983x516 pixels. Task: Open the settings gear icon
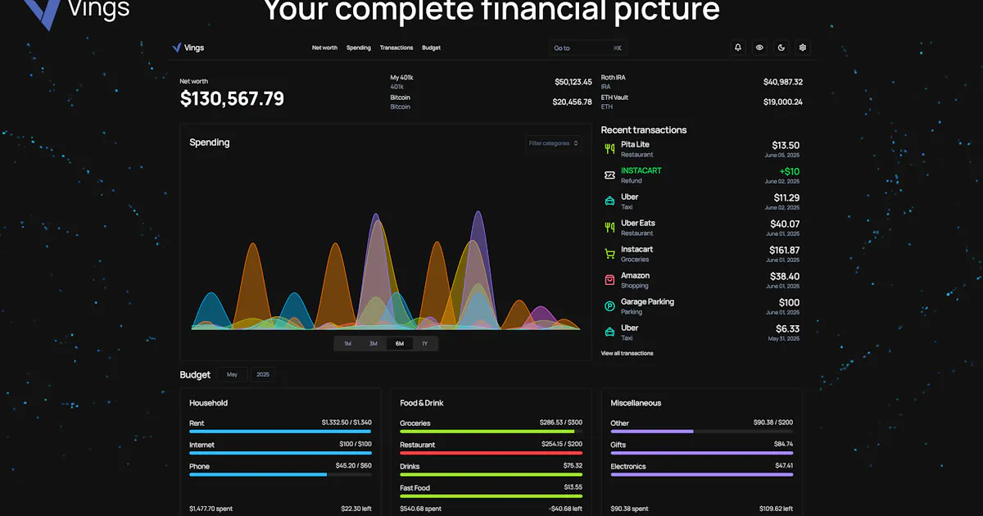803,48
